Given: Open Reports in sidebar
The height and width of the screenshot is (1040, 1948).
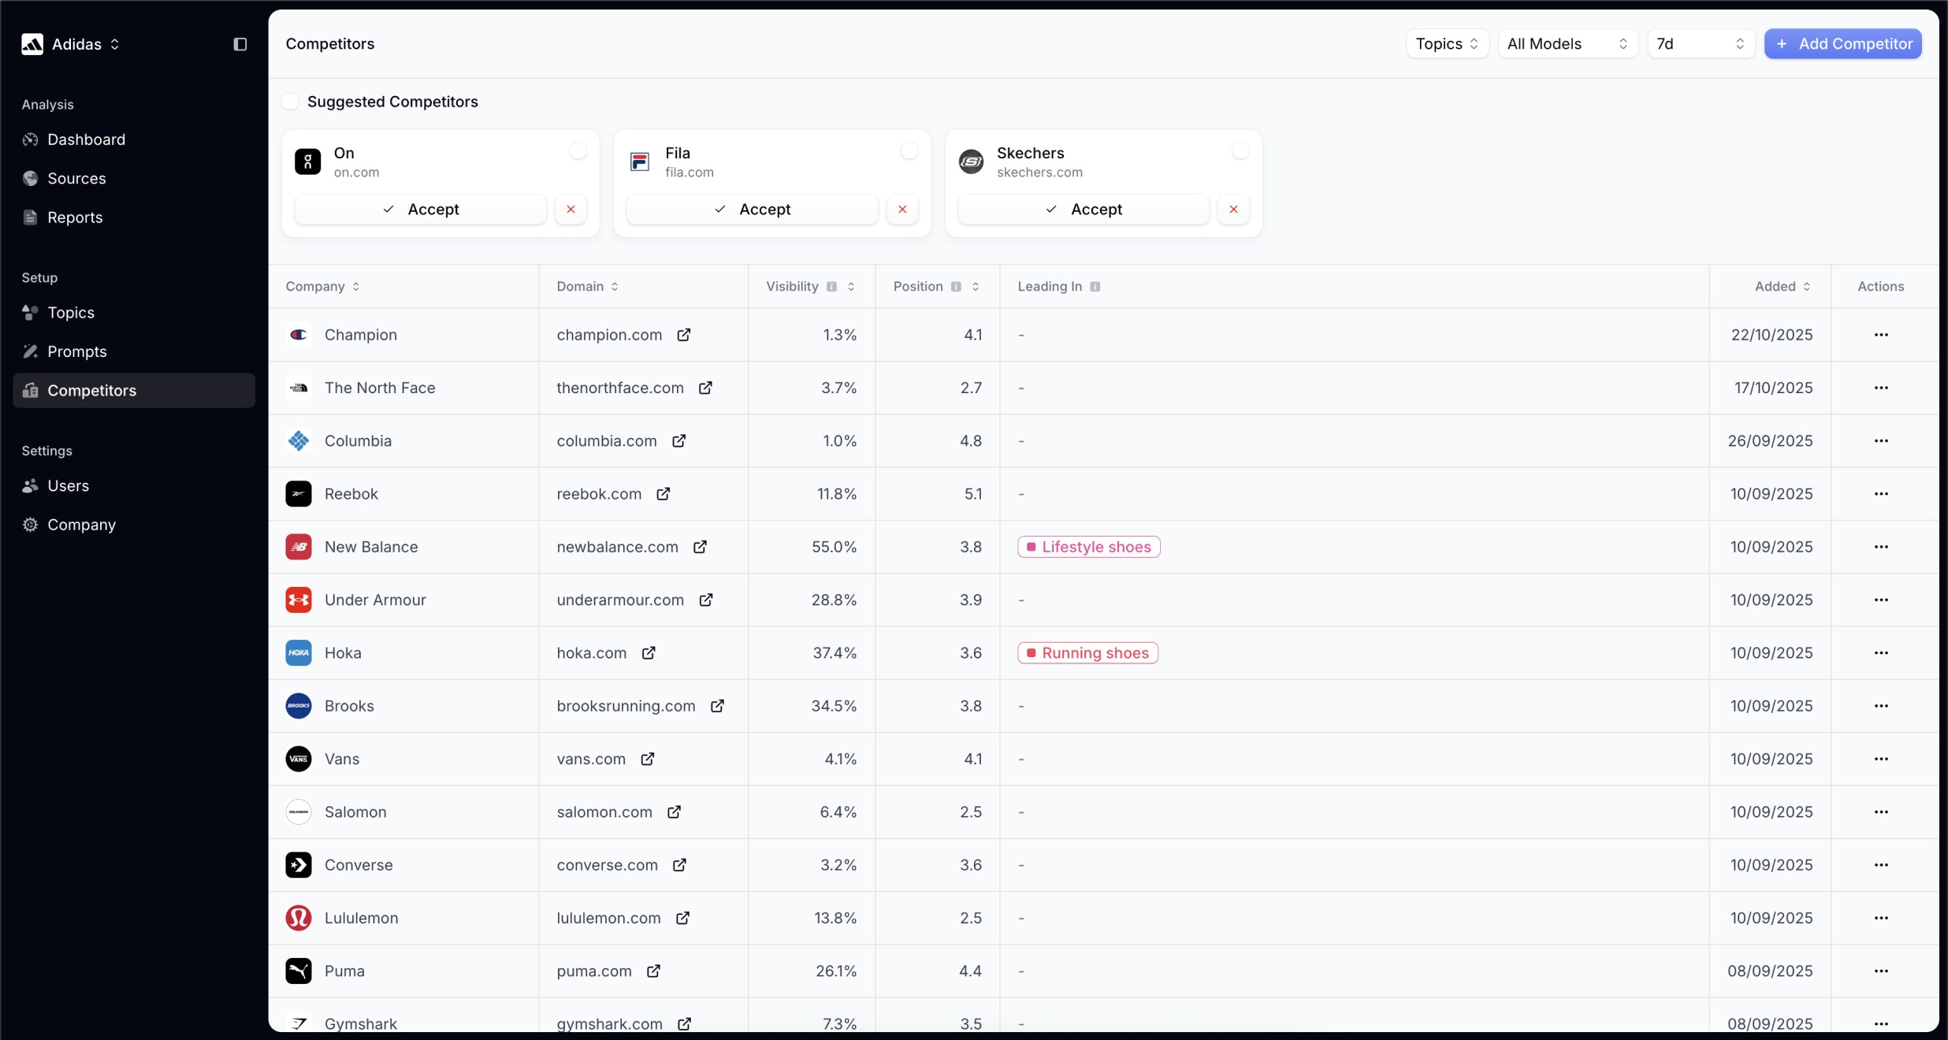Looking at the screenshot, I should tap(134, 217).
